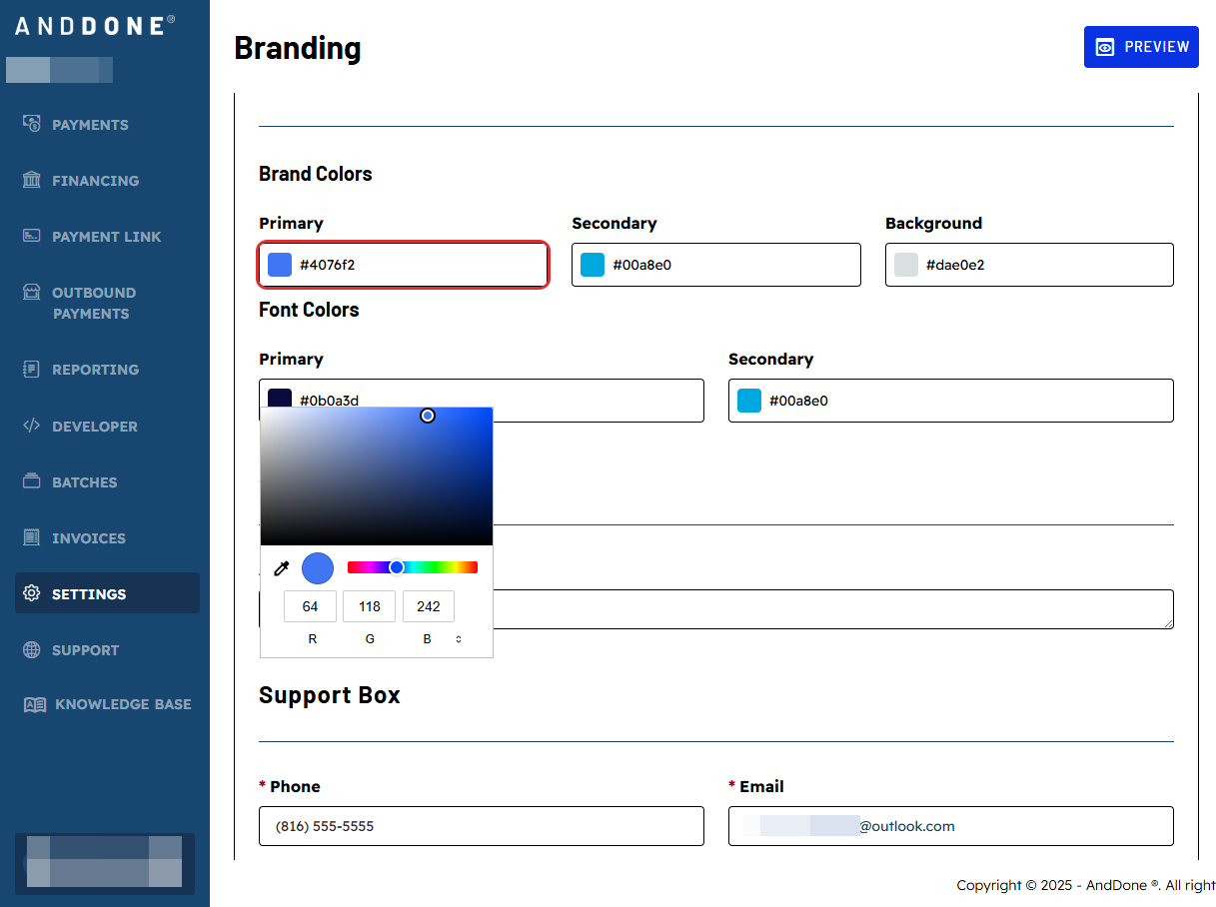Viewport: 1216px width, 907px height.
Task: Open the Preview eye icon button
Action: (x=1104, y=46)
